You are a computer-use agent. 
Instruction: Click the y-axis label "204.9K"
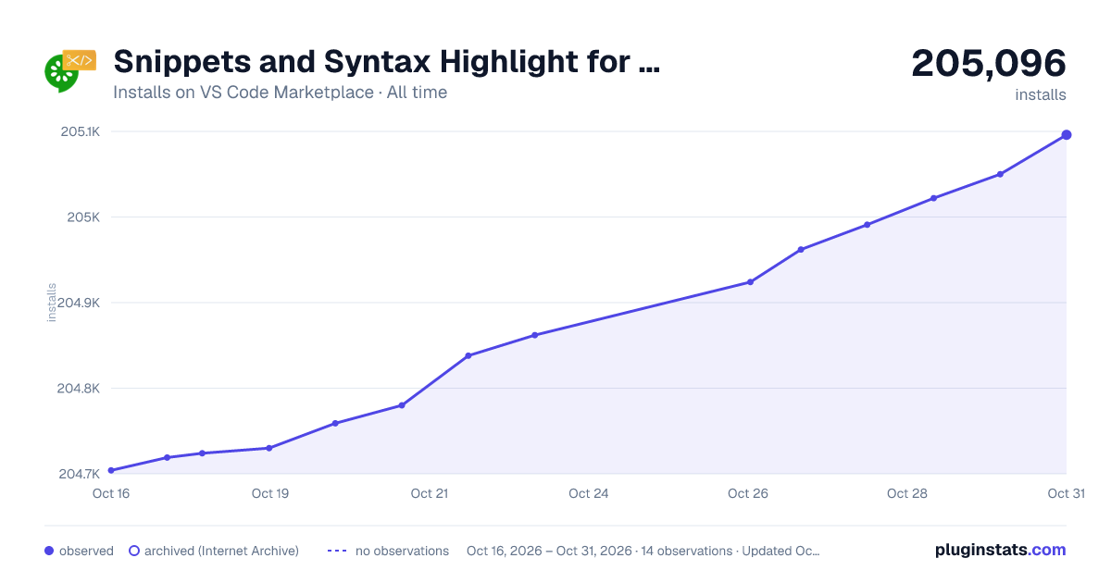pos(79,303)
